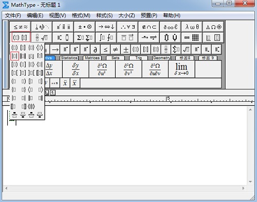Open the operator symbols palette ±•⊗

click(x=85, y=27)
